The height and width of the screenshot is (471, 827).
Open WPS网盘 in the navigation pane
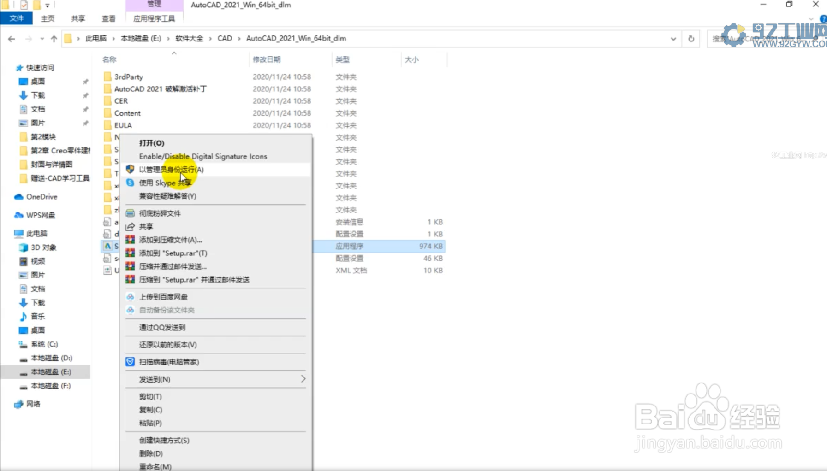tap(41, 215)
